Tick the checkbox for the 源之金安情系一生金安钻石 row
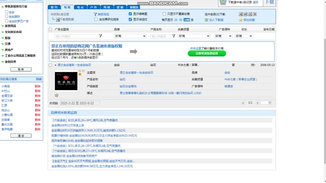Viewport: 326px width, 183px height. tap(50, 65)
